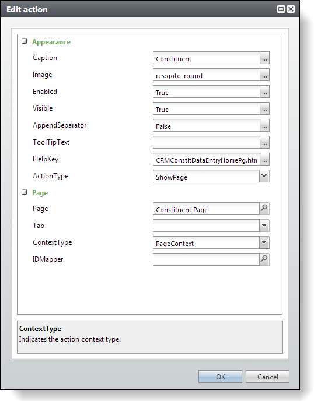Click the ellipsis button next to Visible
The height and width of the screenshot is (401, 314).
(264, 108)
